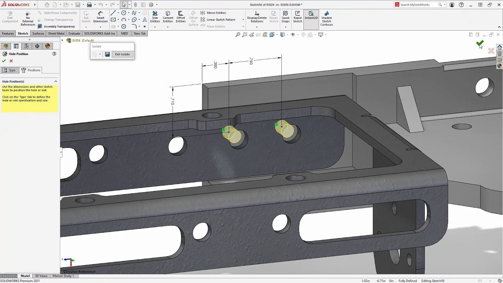Open the Help question mark menu

[x=461, y=5]
